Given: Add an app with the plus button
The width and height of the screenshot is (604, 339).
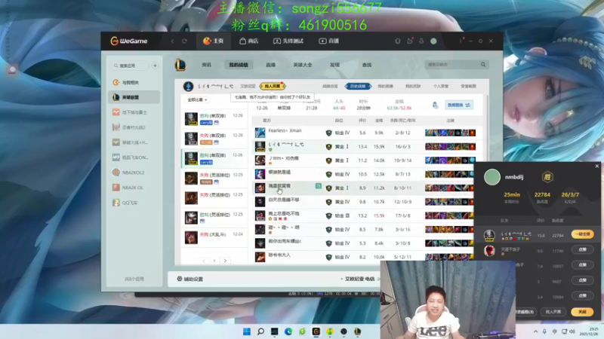Looking at the screenshot, I should pyautogui.click(x=155, y=66).
